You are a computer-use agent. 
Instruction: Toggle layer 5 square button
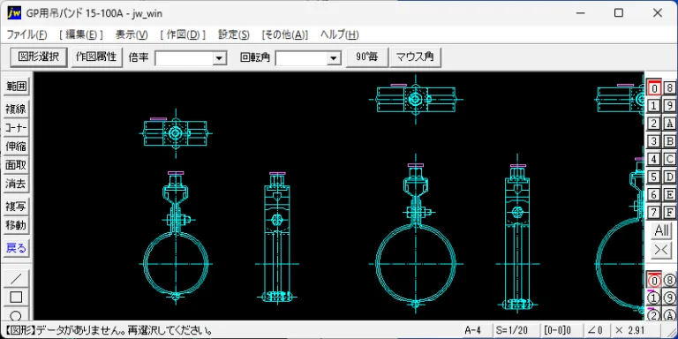pyautogui.click(x=654, y=177)
